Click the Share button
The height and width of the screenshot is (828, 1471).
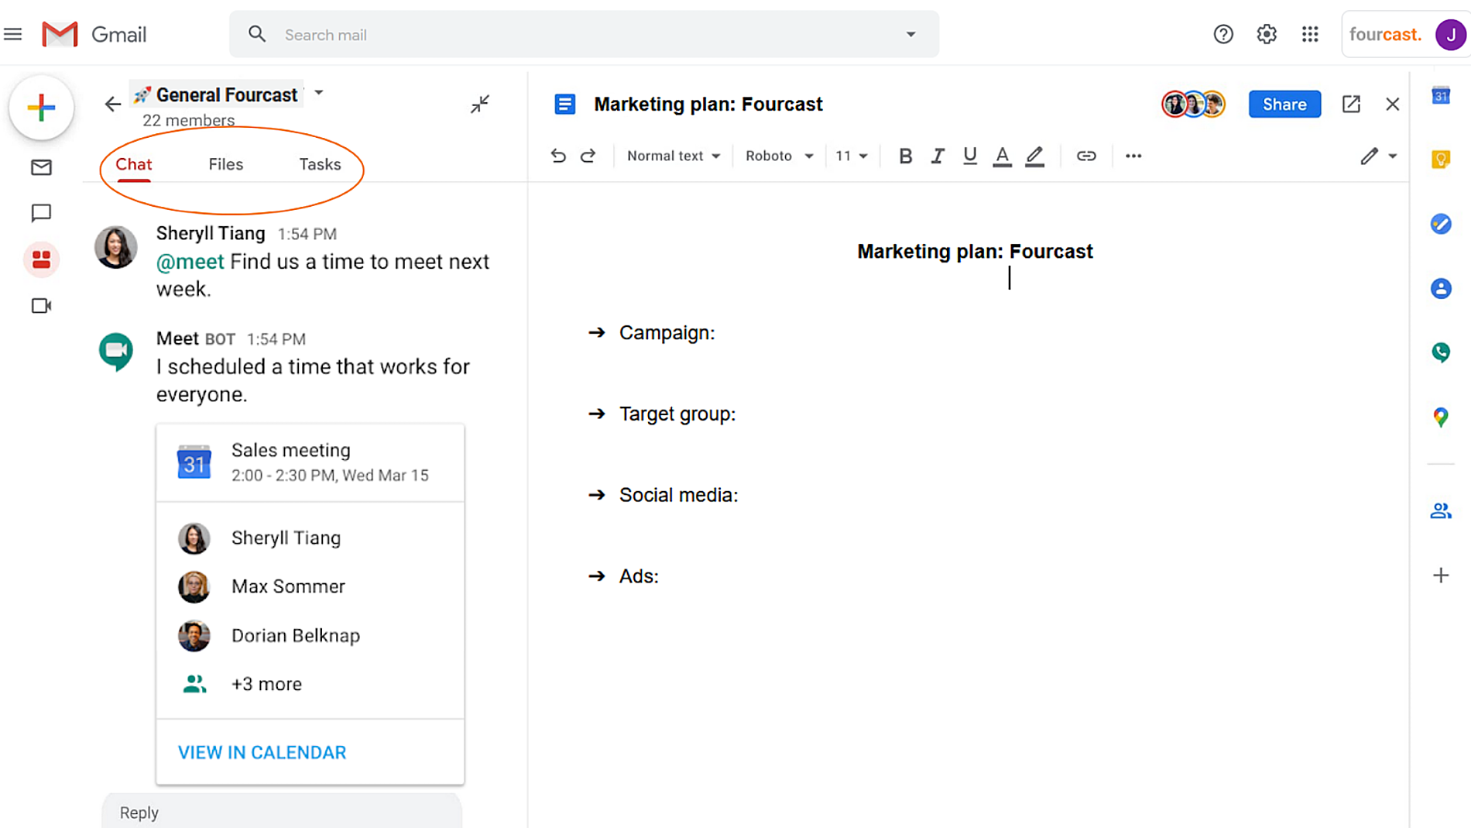coord(1284,104)
